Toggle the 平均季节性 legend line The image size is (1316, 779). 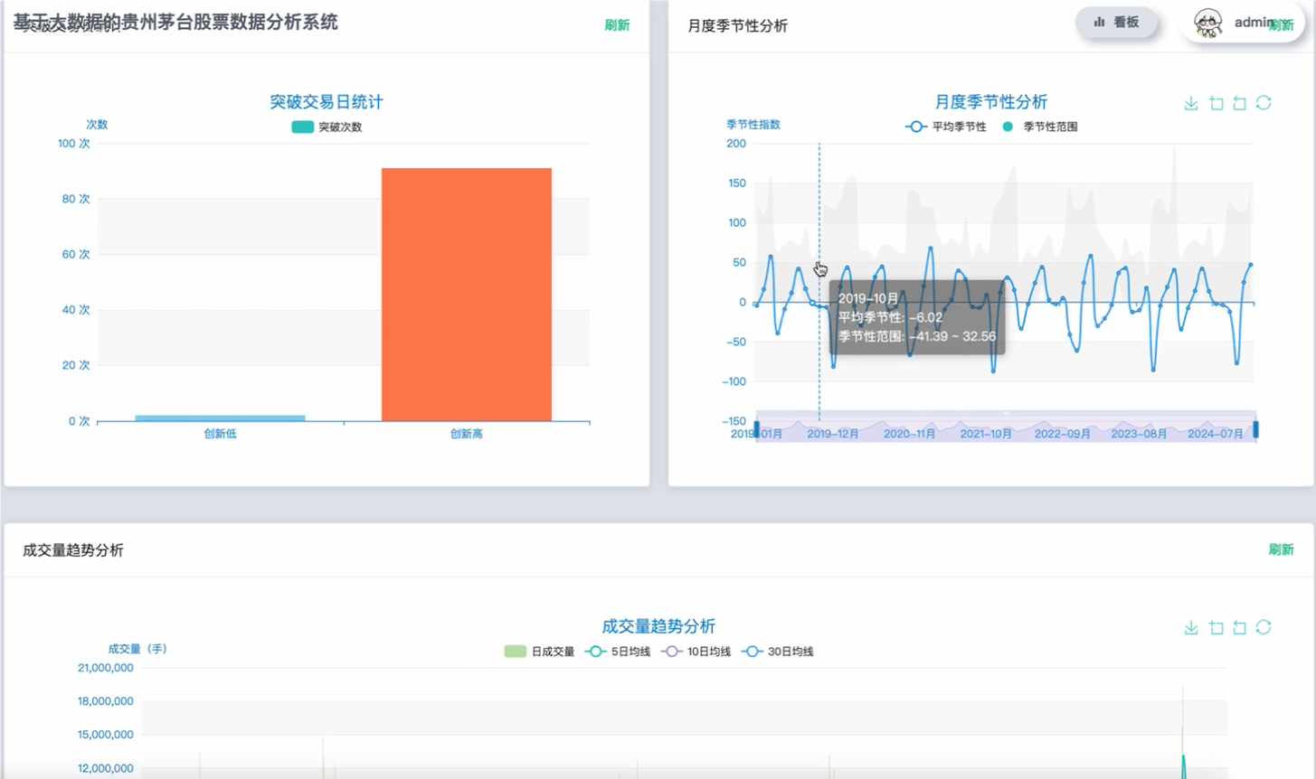945,127
